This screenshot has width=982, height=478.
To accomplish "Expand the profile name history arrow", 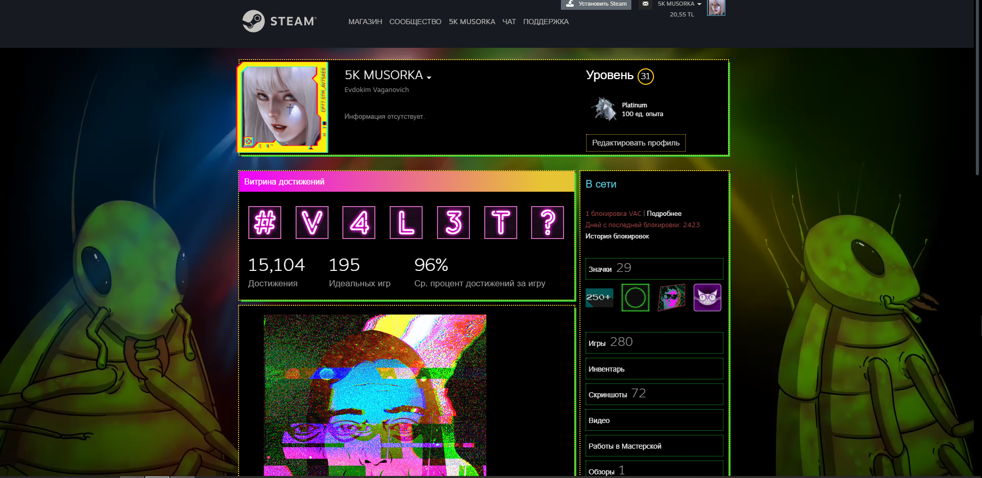I will tap(429, 78).
